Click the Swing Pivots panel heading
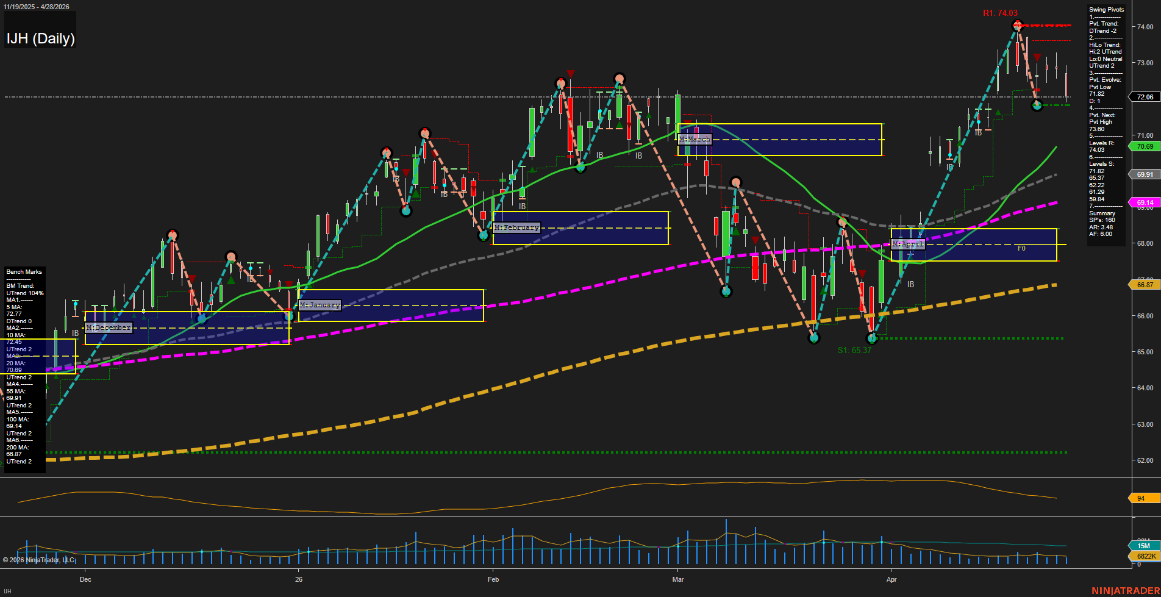 (x=1106, y=10)
